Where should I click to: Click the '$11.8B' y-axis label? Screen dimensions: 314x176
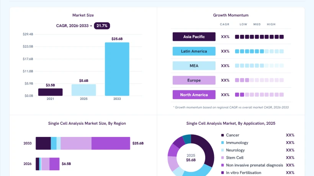[28, 71]
